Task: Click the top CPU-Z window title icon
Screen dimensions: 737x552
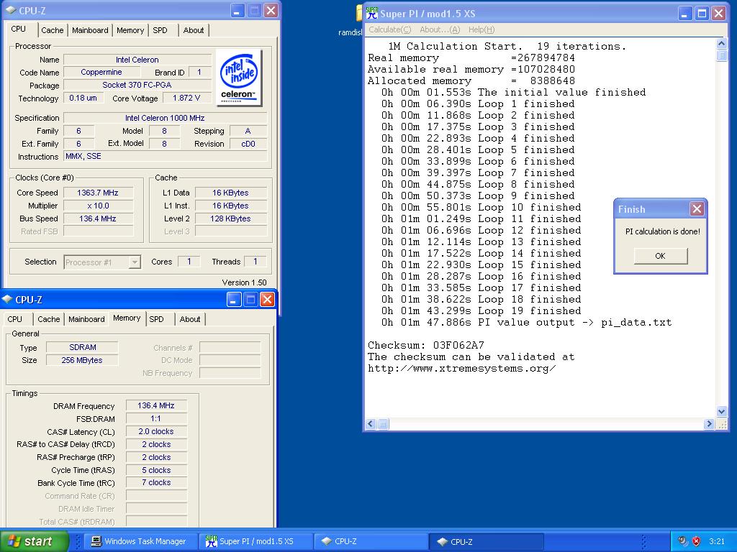Action: click(10, 10)
